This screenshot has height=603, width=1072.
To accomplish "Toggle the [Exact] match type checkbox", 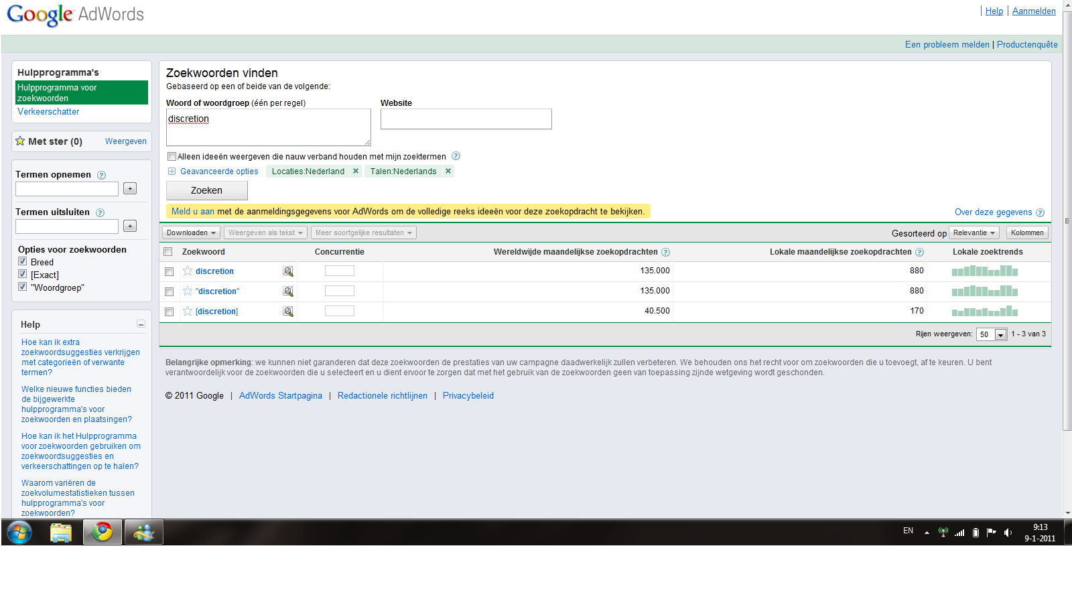I will click(x=22, y=274).
